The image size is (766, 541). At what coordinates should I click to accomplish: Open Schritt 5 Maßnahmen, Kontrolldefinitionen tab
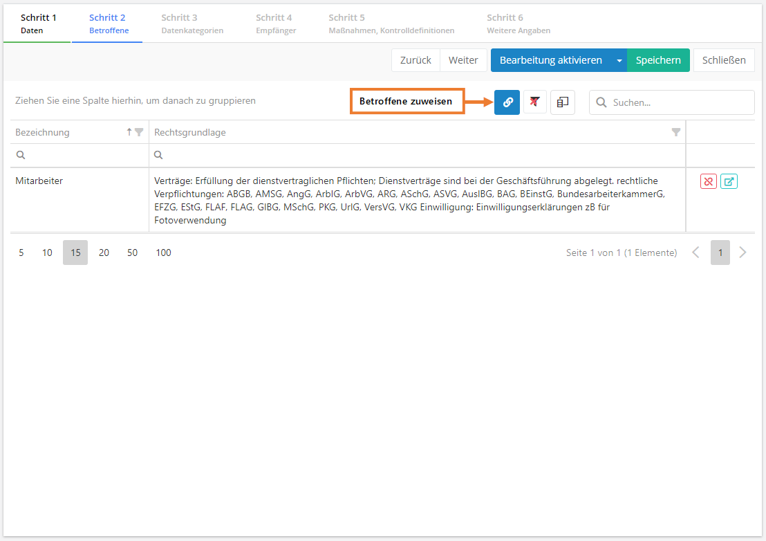click(391, 24)
